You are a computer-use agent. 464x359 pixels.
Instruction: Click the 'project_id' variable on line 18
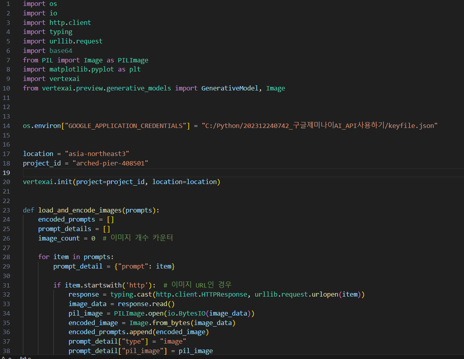[42, 164]
